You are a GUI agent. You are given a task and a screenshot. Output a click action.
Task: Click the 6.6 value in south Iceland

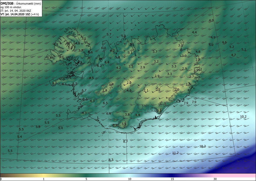point(109,113)
